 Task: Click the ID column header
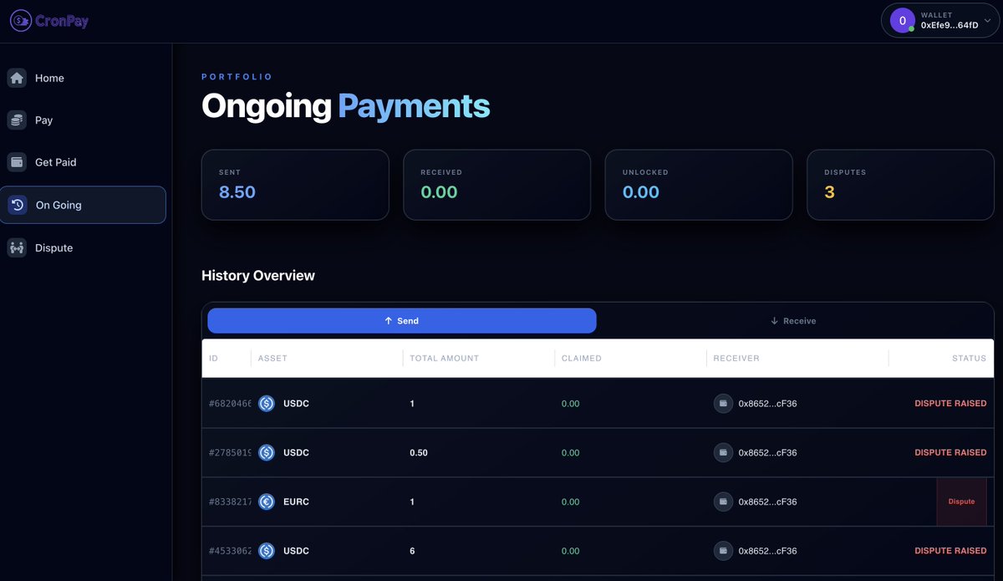click(x=214, y=359)
